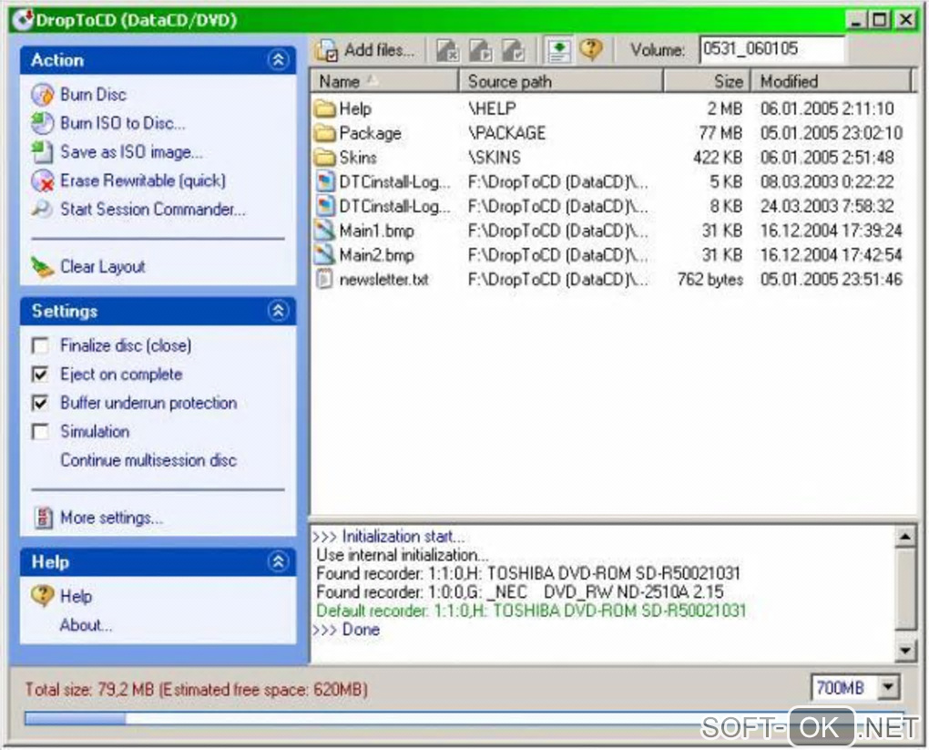Image resolution: width=929 pixels, height=750 pixels.
Task: Disable Buffer underrun protection checkbox
Action: 40,403
